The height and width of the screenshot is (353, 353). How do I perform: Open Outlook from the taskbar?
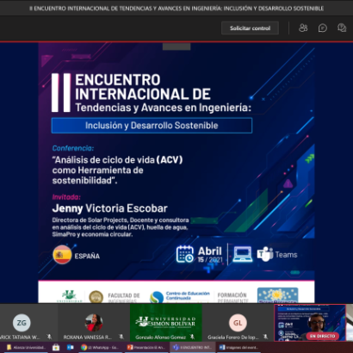70,347
